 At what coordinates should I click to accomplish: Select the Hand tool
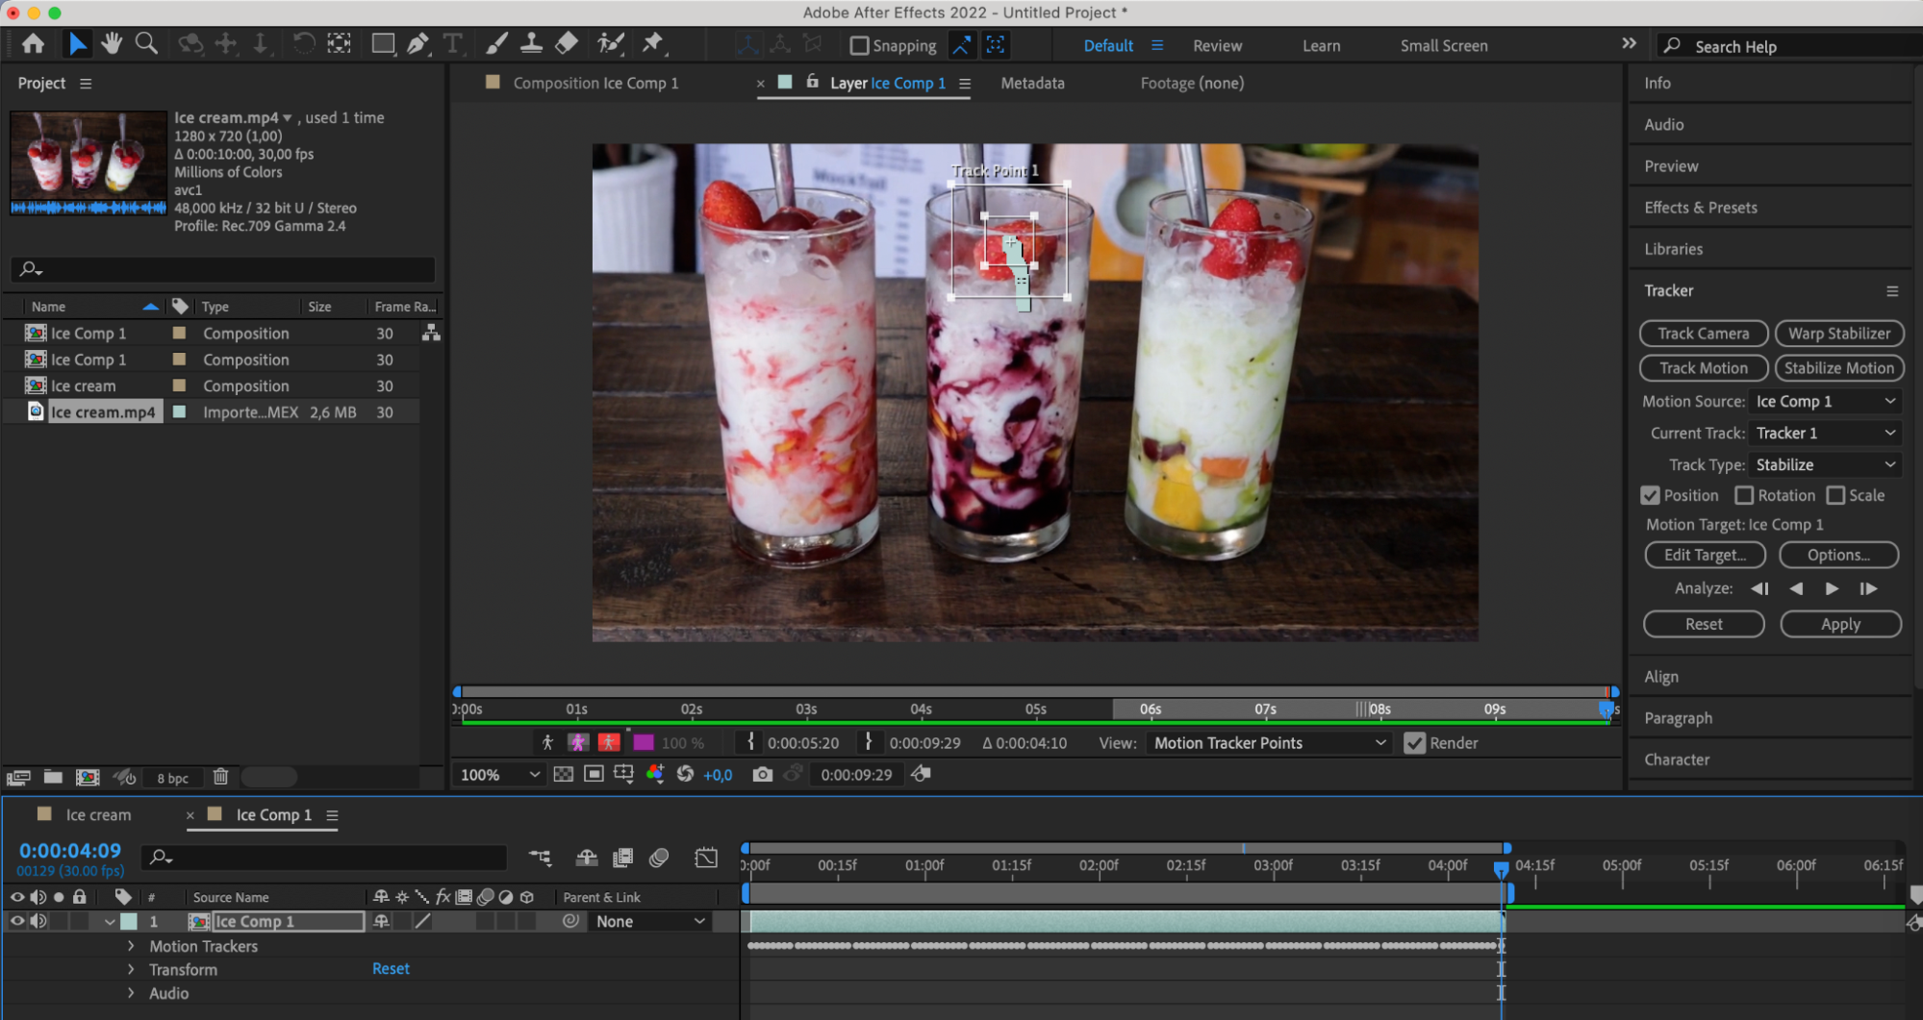[112, 43]
